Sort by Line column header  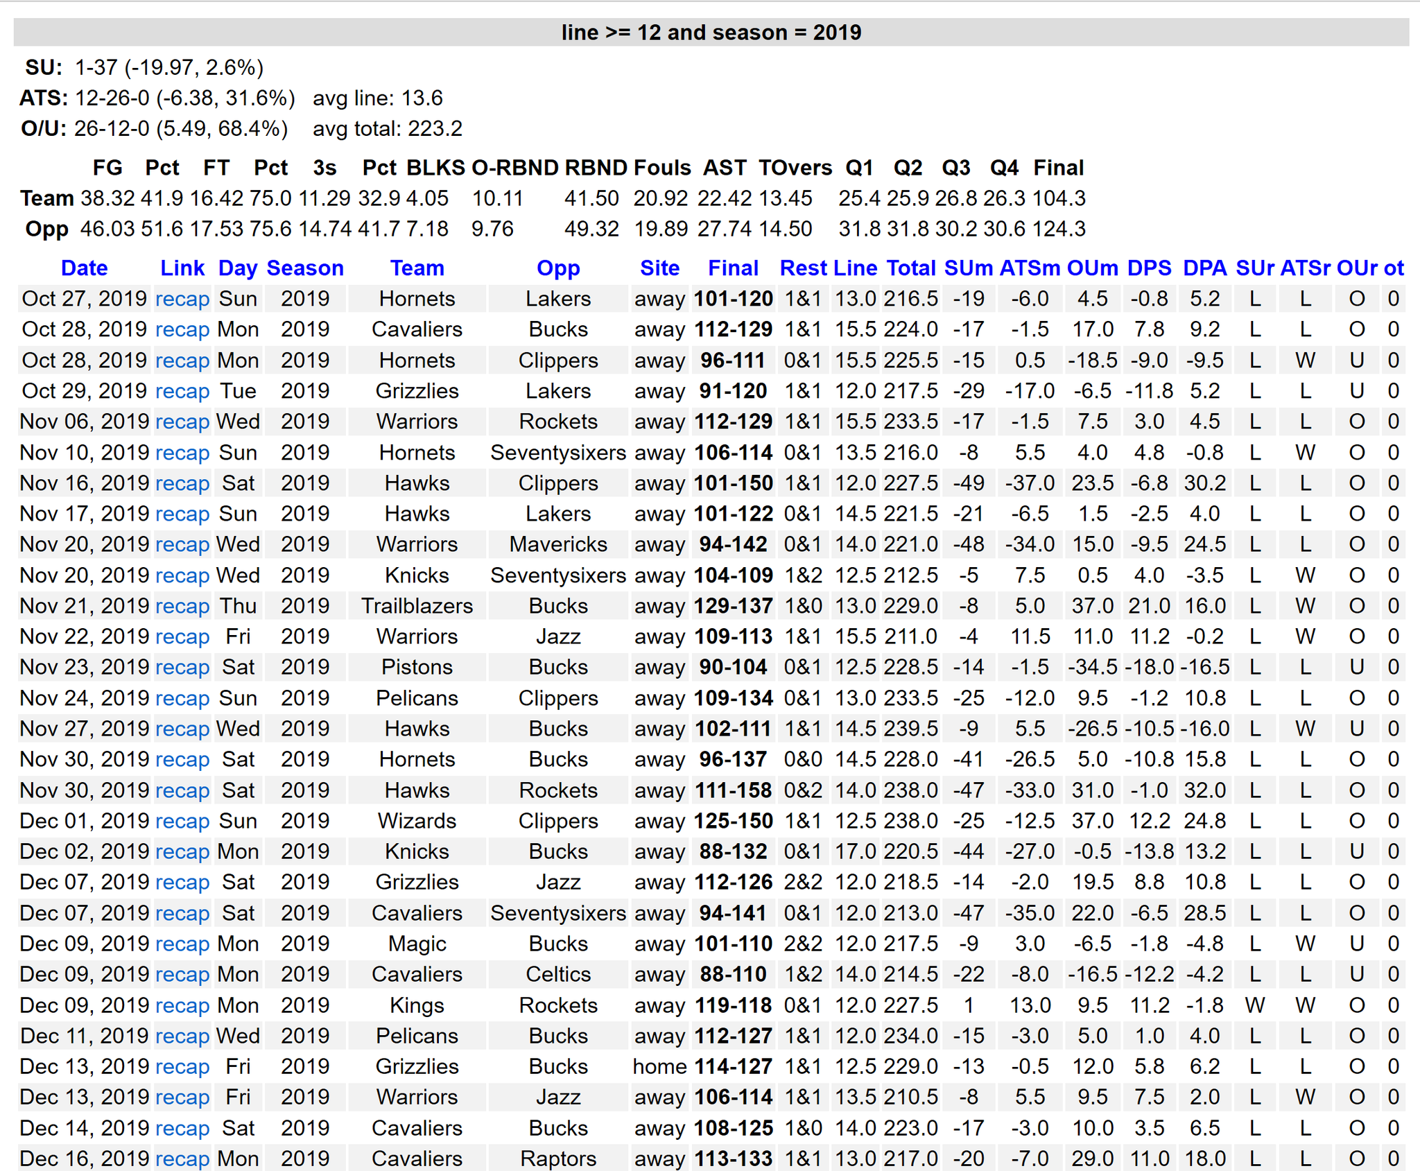tap(855, 268)
